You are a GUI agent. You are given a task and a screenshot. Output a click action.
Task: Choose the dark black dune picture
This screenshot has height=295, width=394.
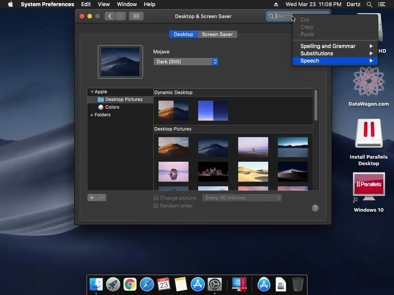pyautogui.click(x=293, y=172)
